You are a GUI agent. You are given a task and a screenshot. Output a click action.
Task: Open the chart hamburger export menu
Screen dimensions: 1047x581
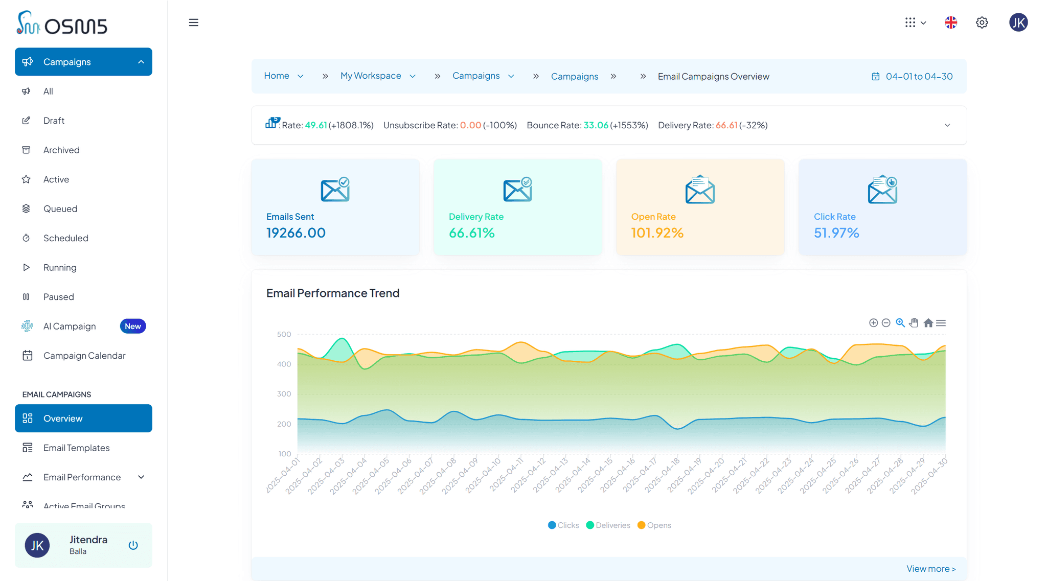click(941, 323)
